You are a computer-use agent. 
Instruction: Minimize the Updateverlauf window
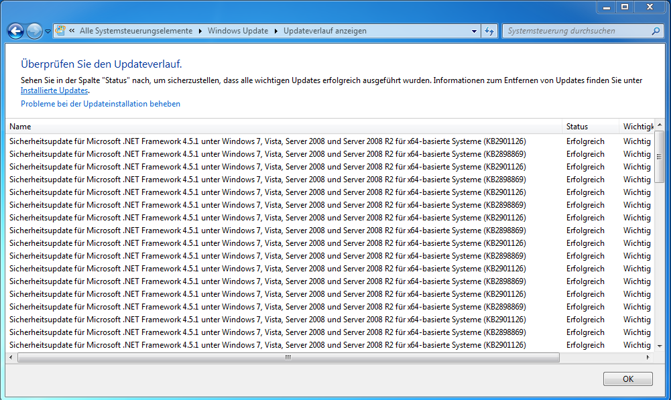pyautogui.click(x=607, y=7)
